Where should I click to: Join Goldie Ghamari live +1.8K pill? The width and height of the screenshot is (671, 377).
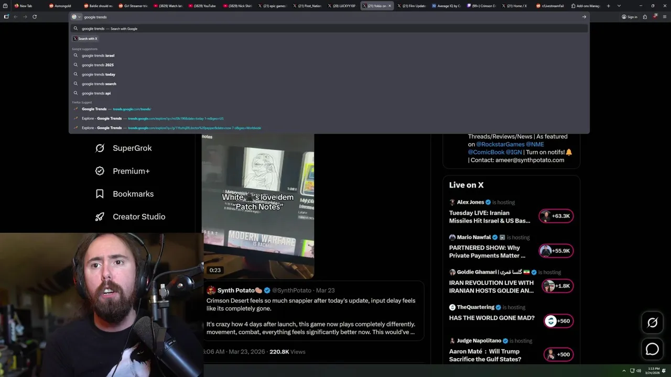(x=557, y=286)
